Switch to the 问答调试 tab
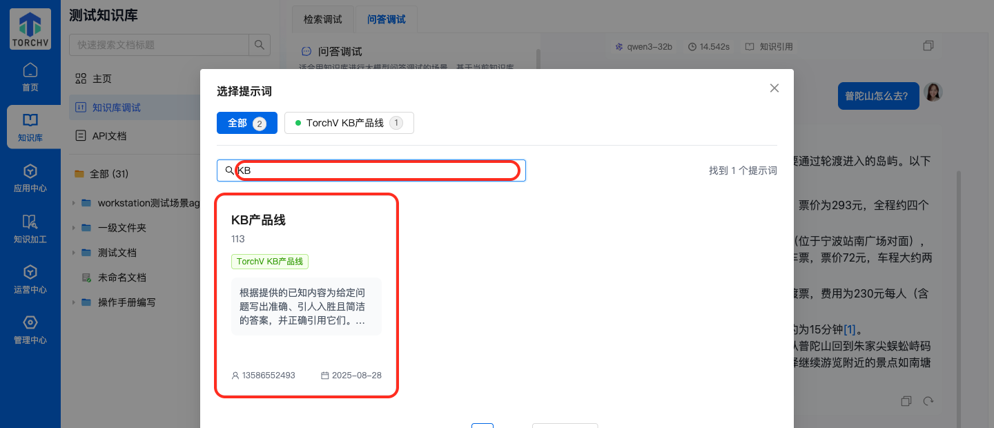Screen dimensions: 994x428 coord(386,19)
